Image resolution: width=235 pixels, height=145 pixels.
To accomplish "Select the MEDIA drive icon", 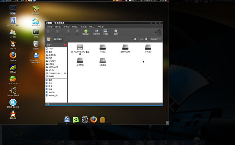I will pos(102,47).
